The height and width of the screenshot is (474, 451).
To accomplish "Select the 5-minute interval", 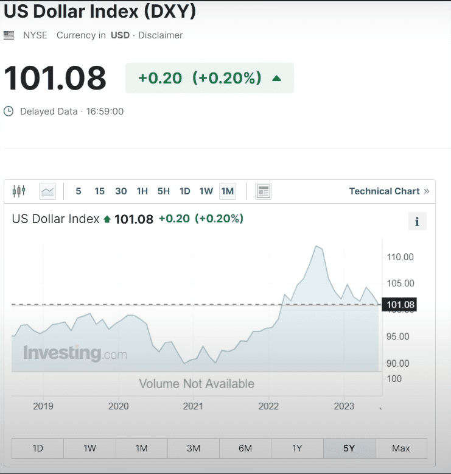I will 79,191.
